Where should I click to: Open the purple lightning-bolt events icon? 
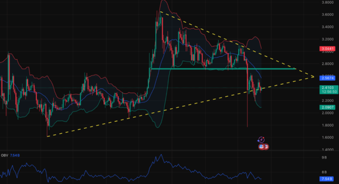261,140
